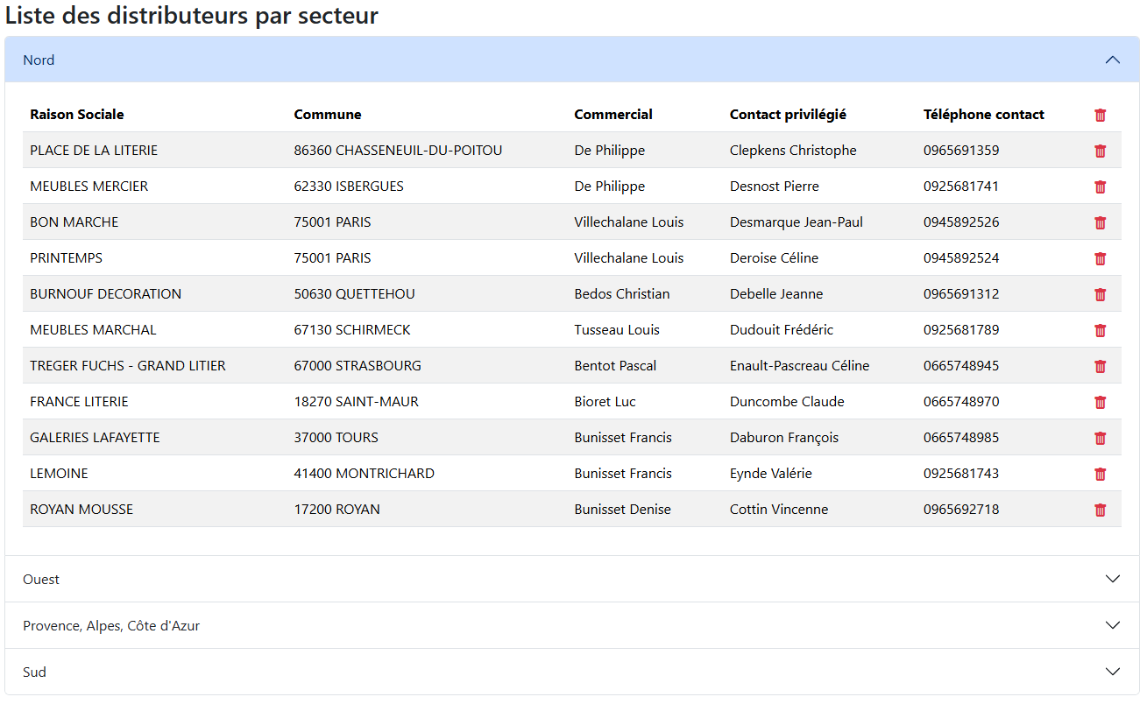Delete the ROYAN MOUSSE row
This screenshot has height=704, width=1147.
click(x=1101, y=510)
